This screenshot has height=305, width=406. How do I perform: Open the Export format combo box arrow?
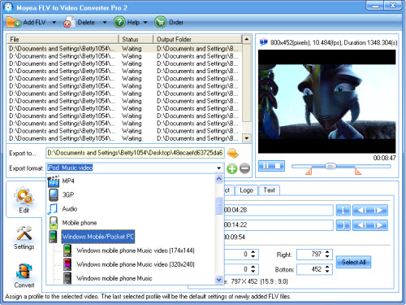pos(218,168)
